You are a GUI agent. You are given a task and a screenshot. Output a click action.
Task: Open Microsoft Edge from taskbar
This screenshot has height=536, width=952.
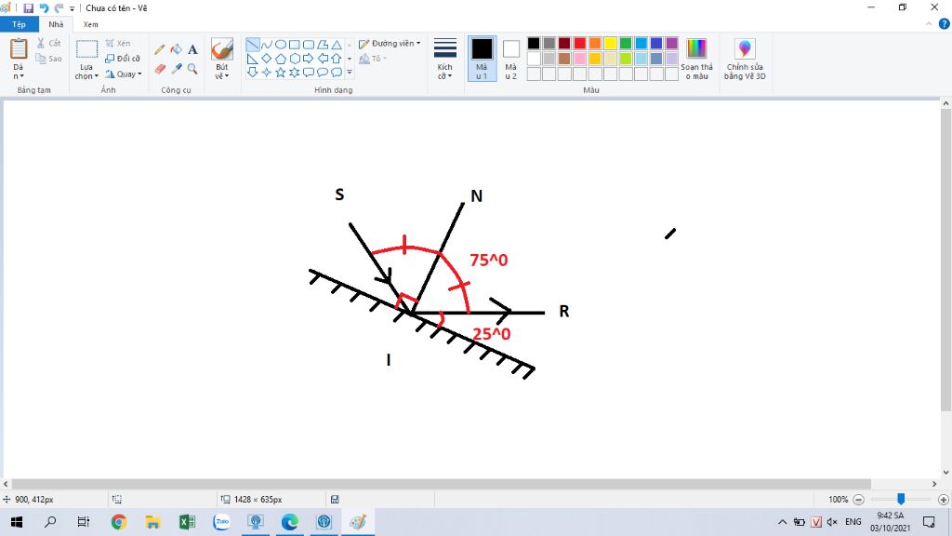point(290,521)
